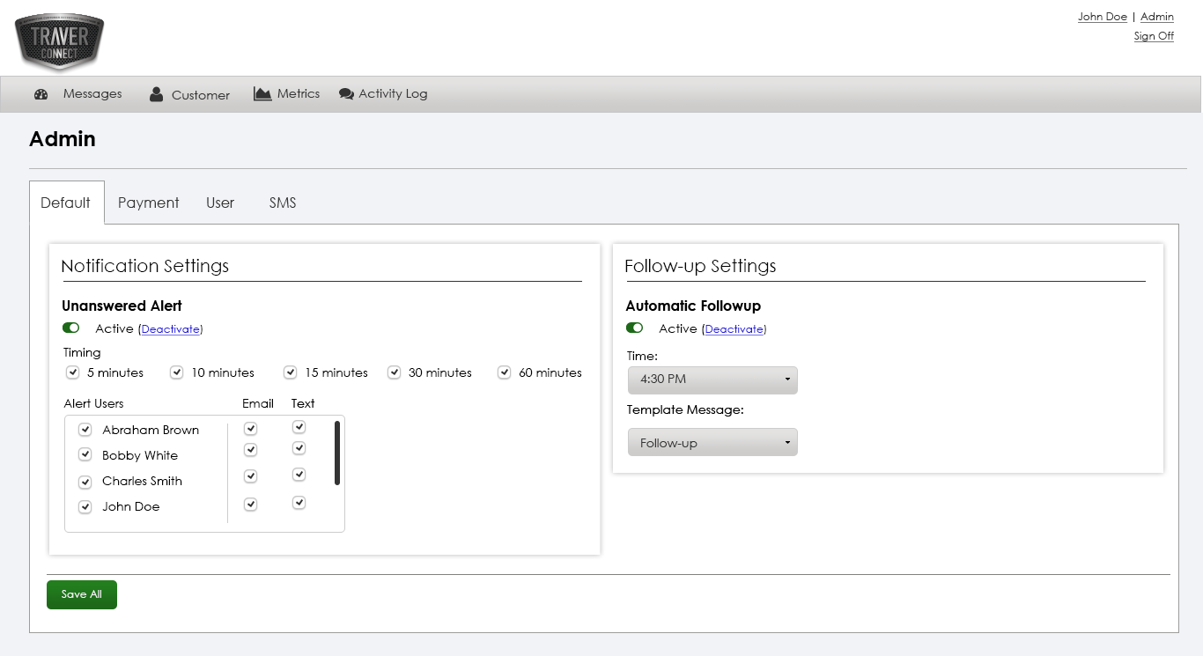
Task: Switch to the Payment tab
Action: pyautogui.click(x=148, y=203)
